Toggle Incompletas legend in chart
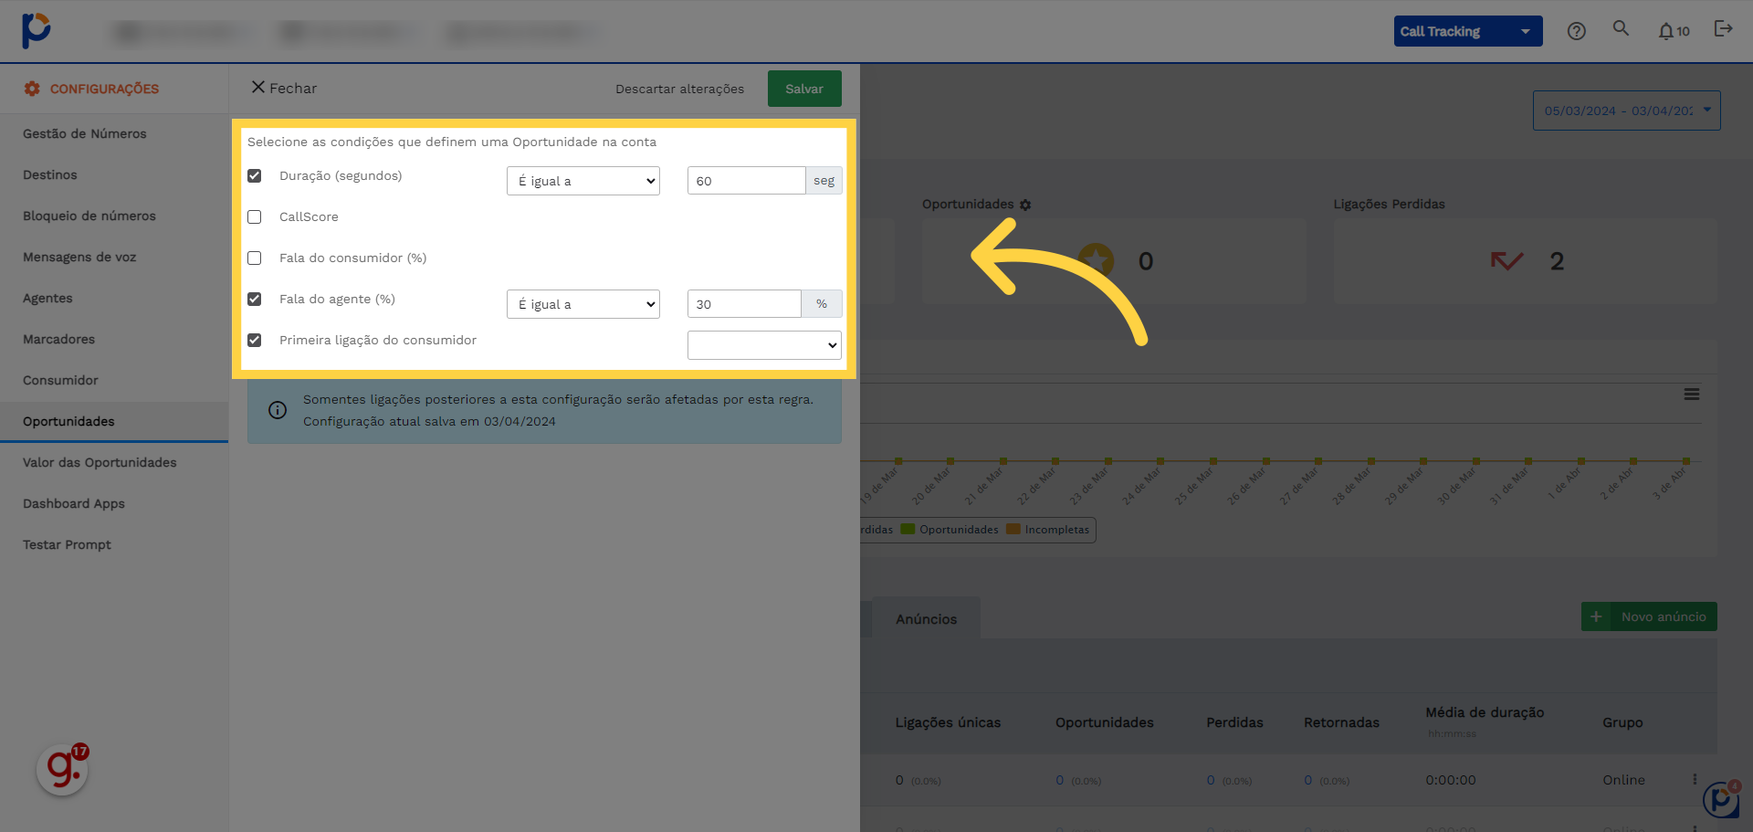The image size is (1753, 832). 1047,530
